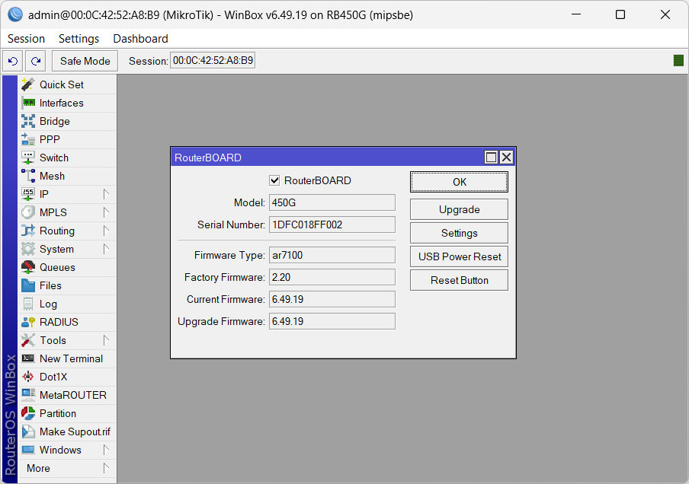Open the Switch icon
Image resolution: width=689 pixels, height=484 pixels.
click(28, 158)
